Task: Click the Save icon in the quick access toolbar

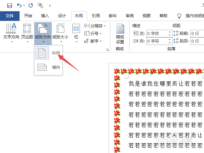Action: (10, 6)
